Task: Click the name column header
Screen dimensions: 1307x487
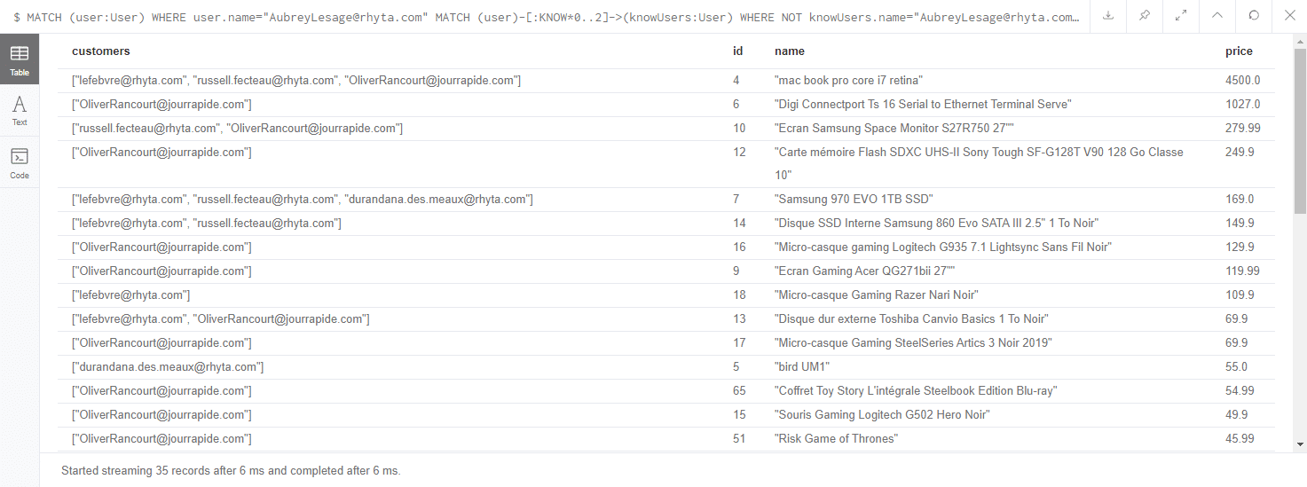Action: coord(790,51)
